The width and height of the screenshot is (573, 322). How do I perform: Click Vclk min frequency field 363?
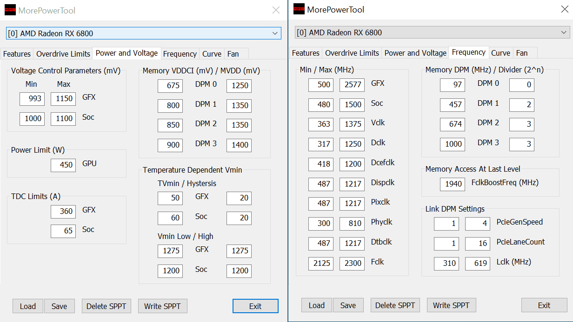321,124
